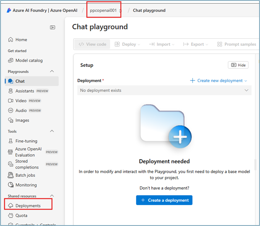The width and height of the screenshot is (260, 226).
Task: Click the Export arrow icon
Action: click(186, 44)
